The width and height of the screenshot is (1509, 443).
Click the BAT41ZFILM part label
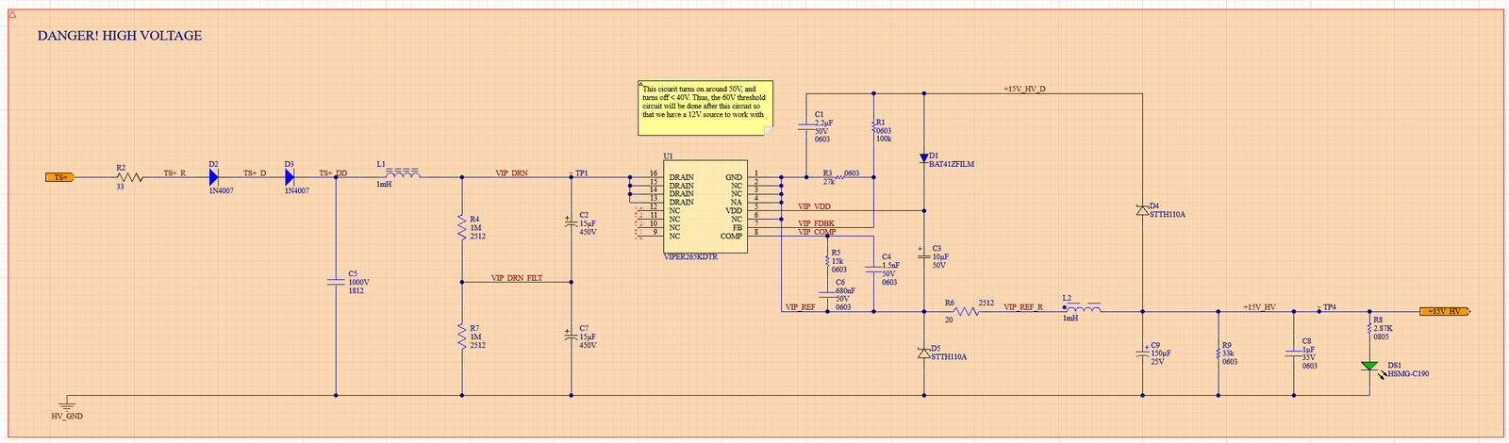(952, 164)
